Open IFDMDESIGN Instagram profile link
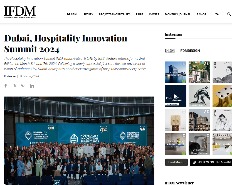Viewport: 232px width, 185px height. pyautogui.click(x=190, y=51)
